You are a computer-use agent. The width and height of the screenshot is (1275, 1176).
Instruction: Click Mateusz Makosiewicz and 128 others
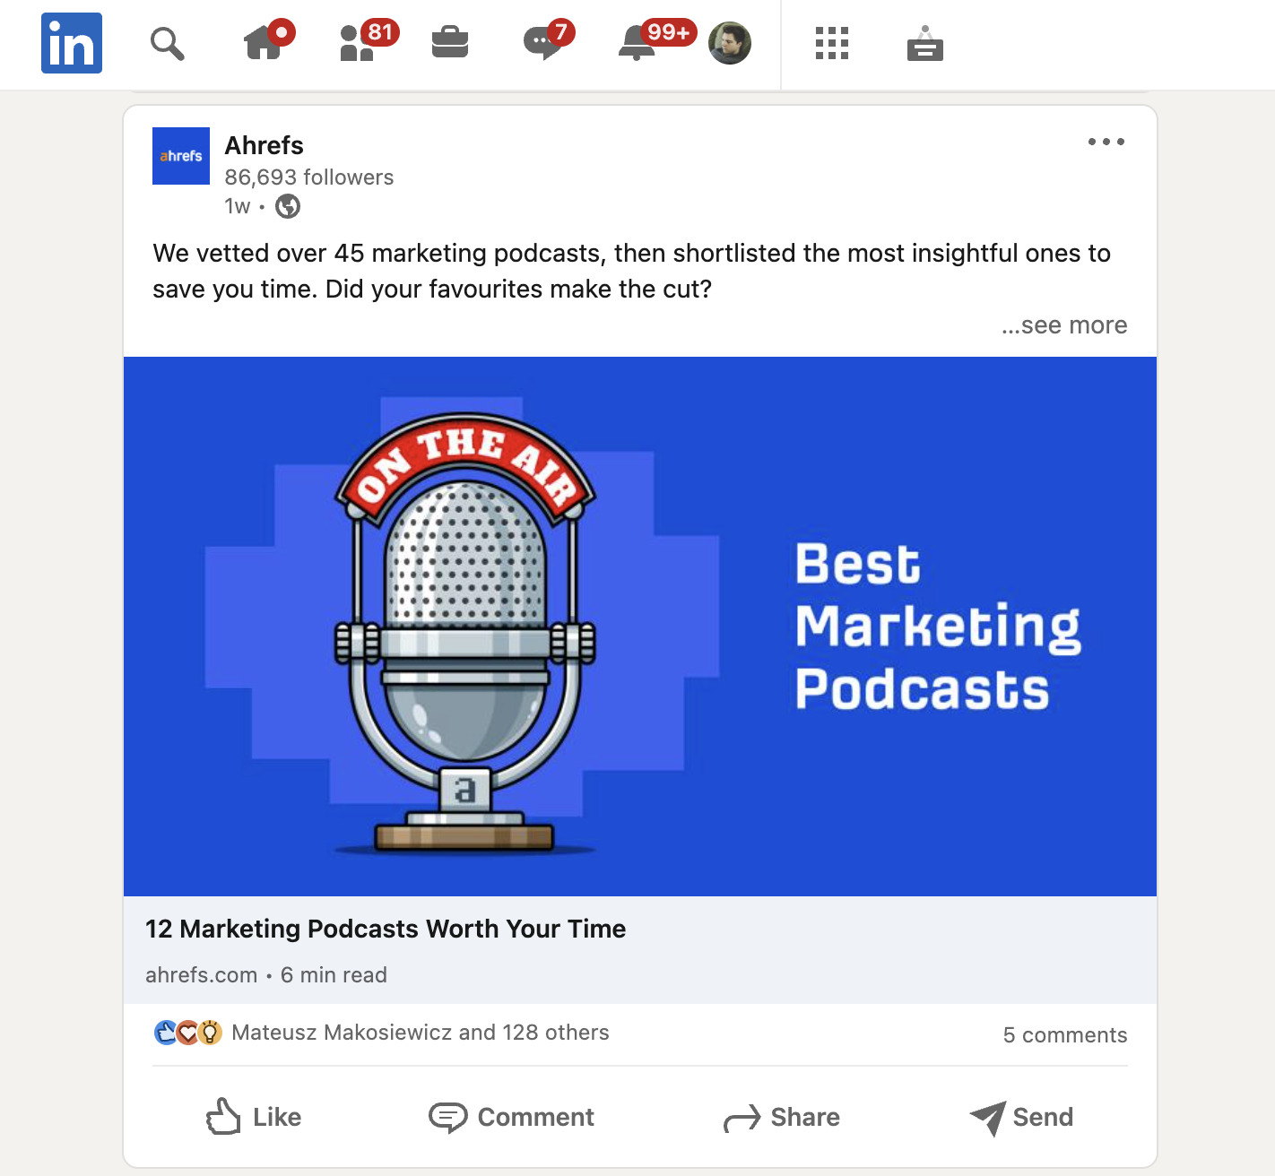pos(420,1033)
